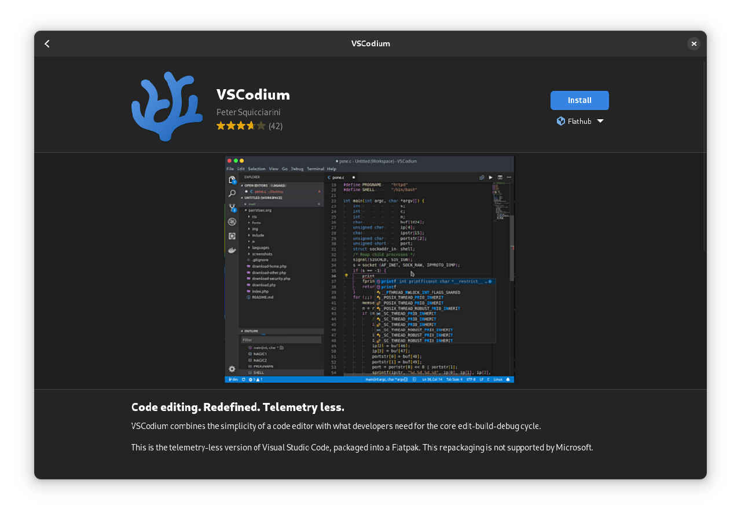Viewport: 741px width, 517px height.
Task: Click the Selection menu in the preview
Action: tap(256, 168)
